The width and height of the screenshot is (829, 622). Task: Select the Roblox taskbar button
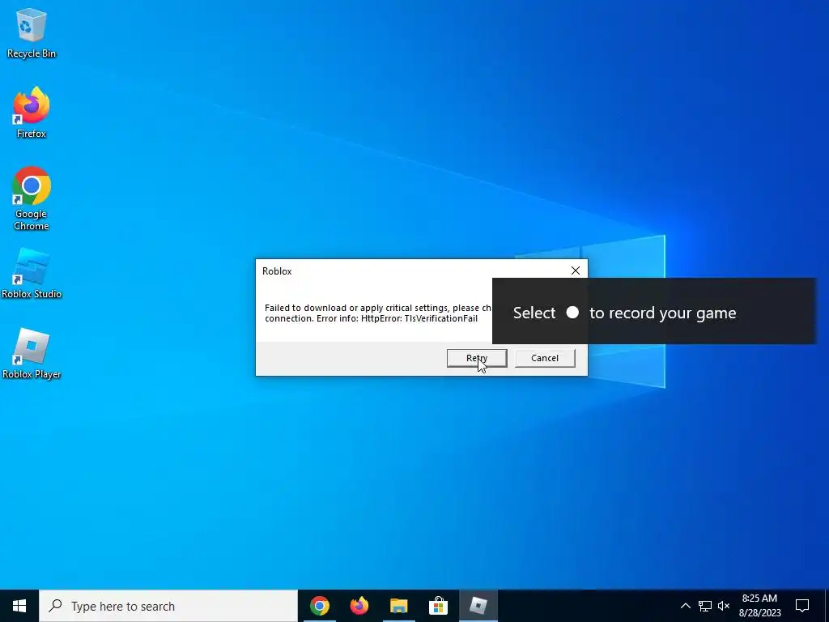[478, 606]
